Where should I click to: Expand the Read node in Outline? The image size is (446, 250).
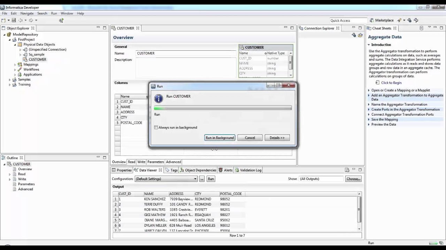[x=10, y=174]
